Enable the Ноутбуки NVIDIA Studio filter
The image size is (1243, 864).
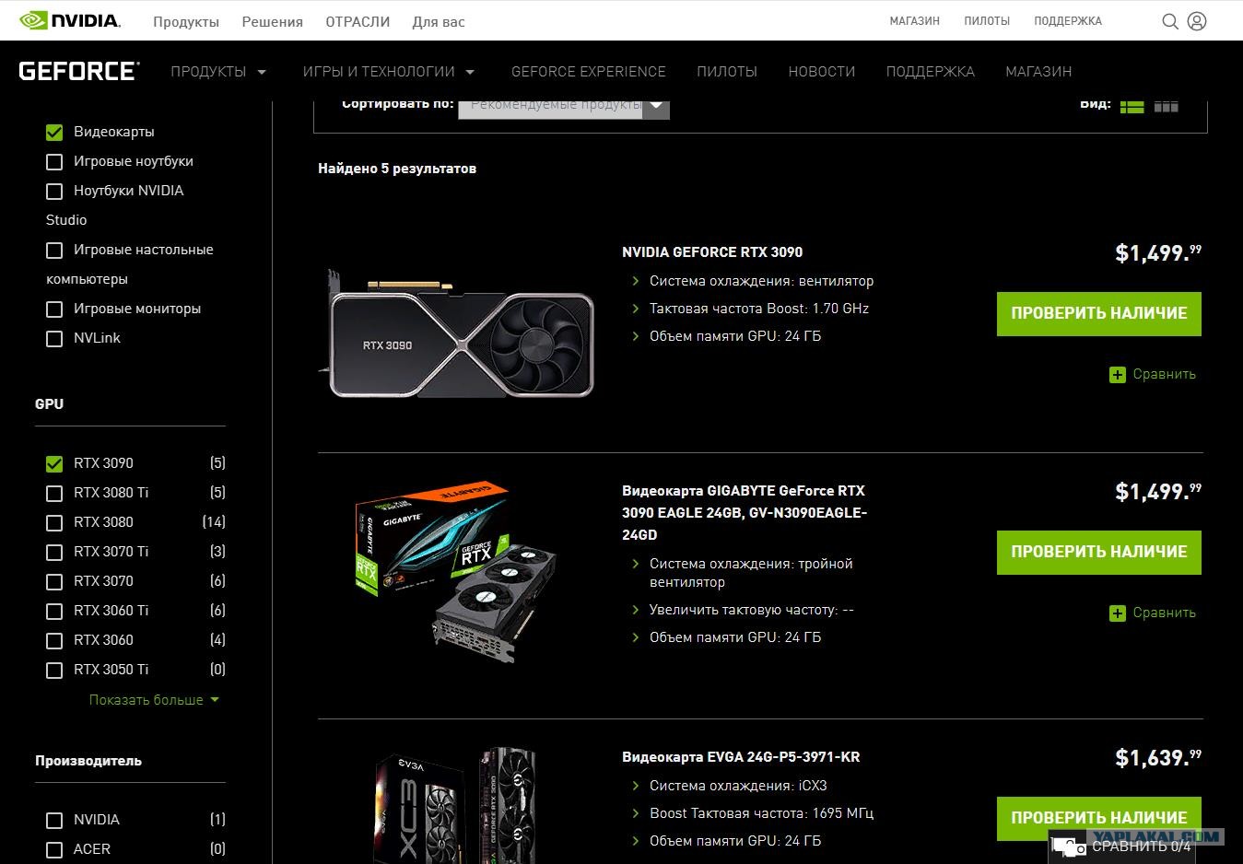coord(54,192)
